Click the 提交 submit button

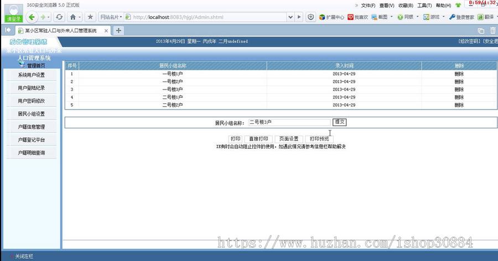340,122
